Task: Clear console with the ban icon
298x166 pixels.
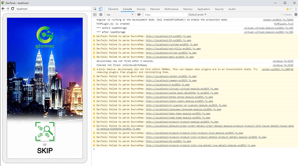Action: click(x=101, y=15)
